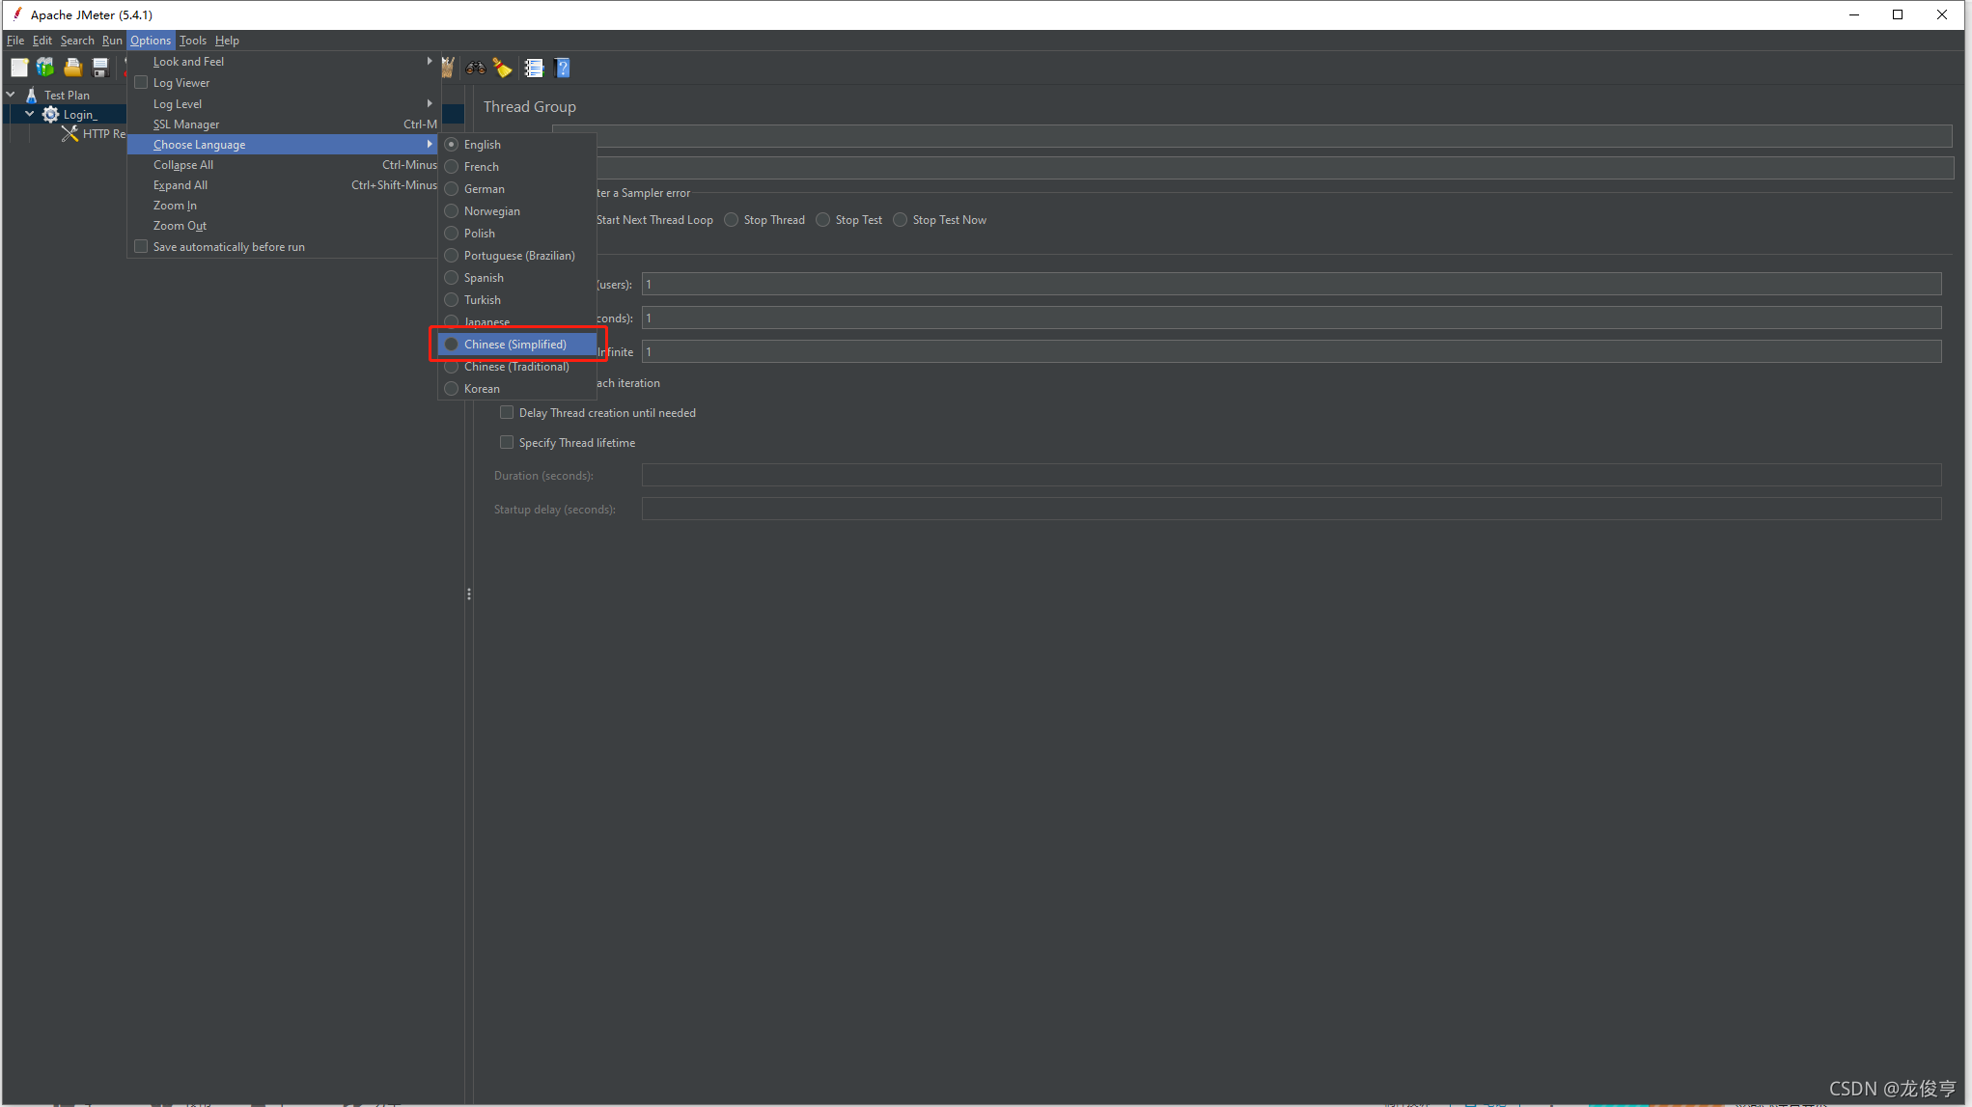Click the Login_ thread group gear icon
Image resolution: width=1972 pixels, height=1107 pixels.
51,114
